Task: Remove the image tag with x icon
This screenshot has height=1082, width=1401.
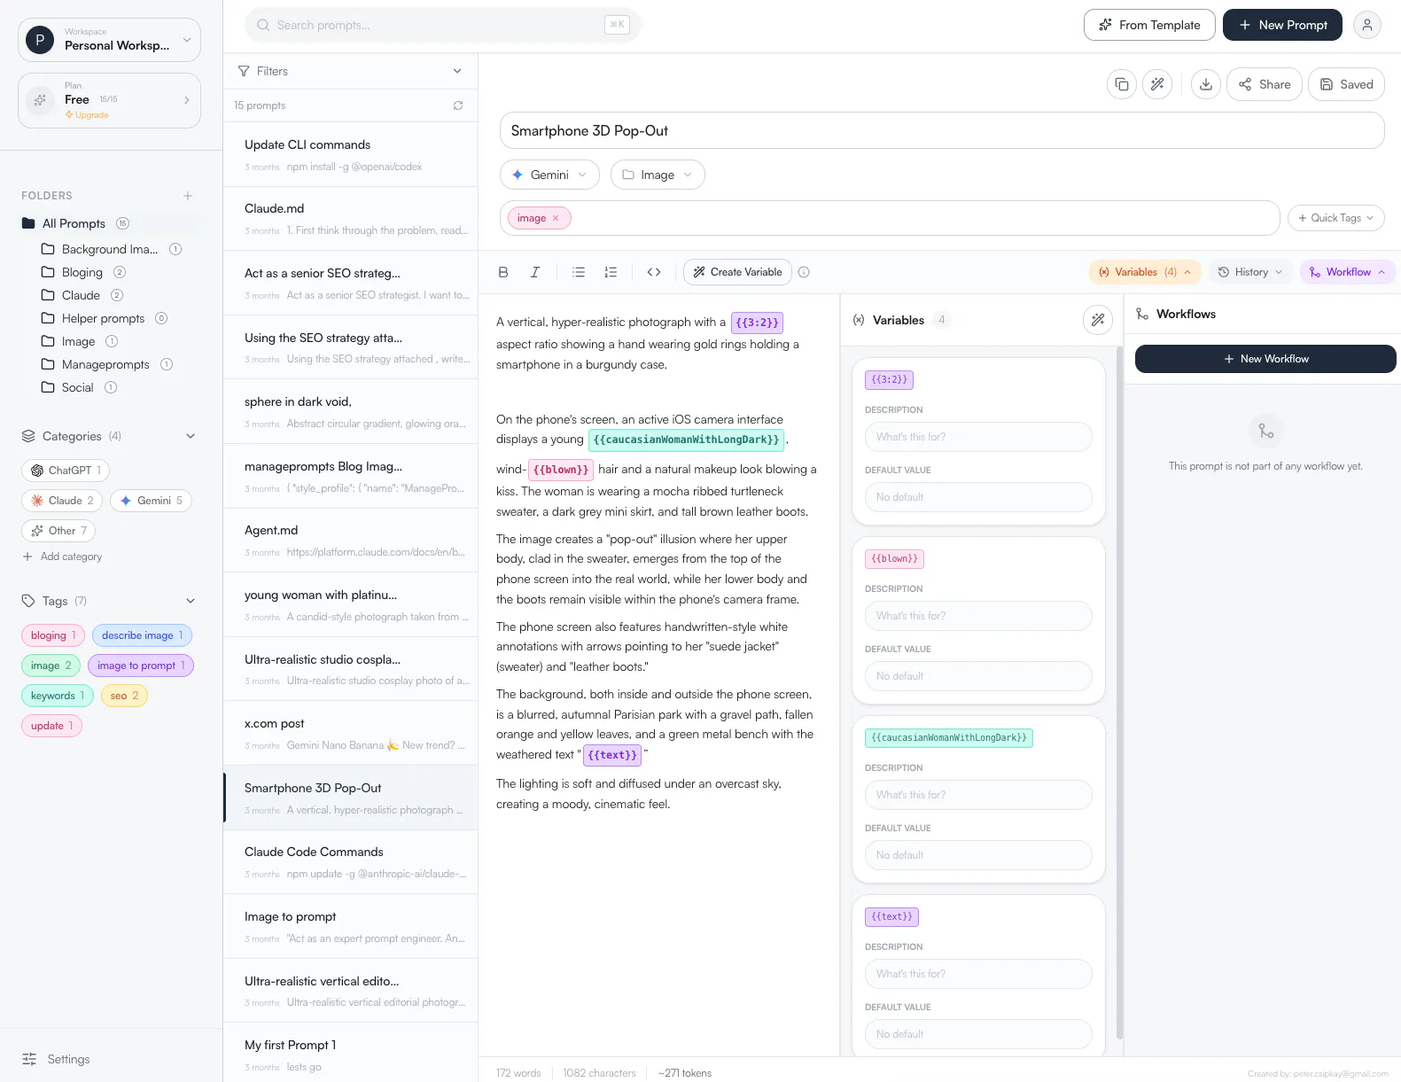Action: [x=556, y=218]
